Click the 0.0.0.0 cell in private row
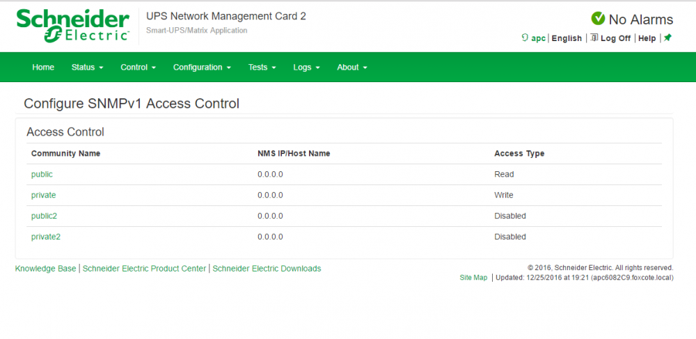The height and width of the screenshot is (339, 696). [x=270, y=195]
